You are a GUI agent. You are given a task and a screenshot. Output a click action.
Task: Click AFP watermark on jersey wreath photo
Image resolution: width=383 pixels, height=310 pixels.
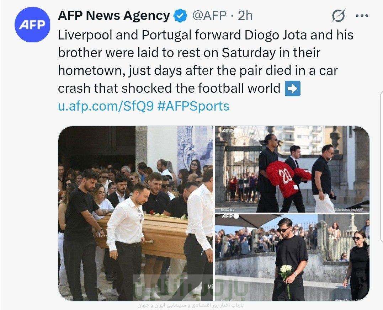tap(227, 130)
